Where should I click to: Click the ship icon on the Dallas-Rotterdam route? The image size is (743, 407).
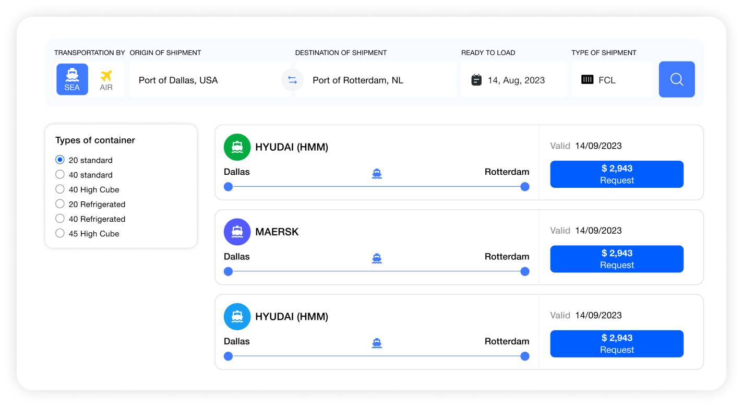pos(376,173)
